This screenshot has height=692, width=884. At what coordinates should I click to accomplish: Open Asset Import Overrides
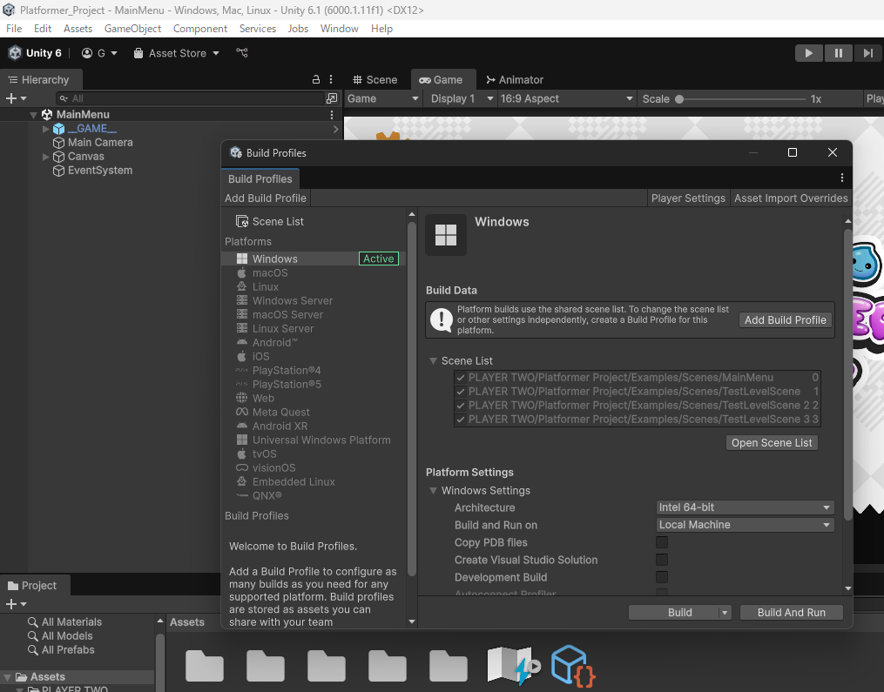pos(791,198)
